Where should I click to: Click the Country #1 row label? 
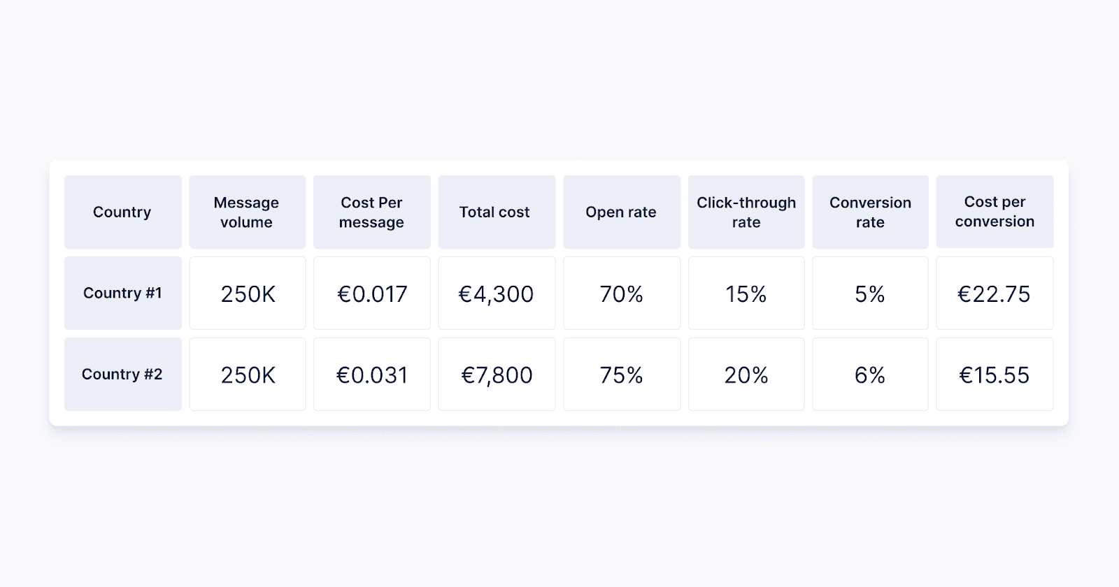[x=122, y=293]
